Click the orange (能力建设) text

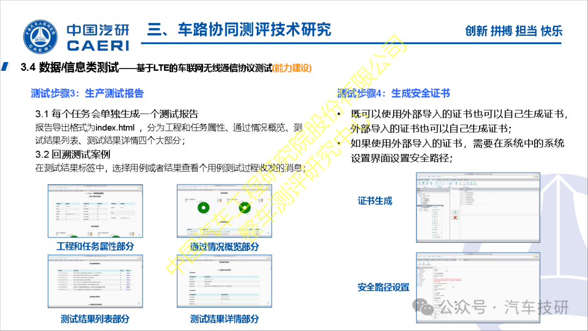coord(292,68)
